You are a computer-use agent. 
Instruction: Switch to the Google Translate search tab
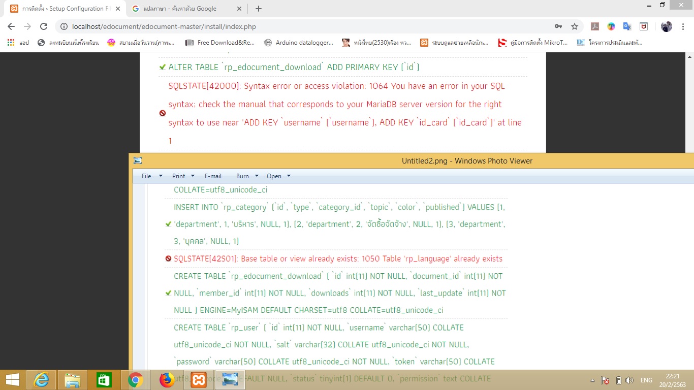click(186, 9)
